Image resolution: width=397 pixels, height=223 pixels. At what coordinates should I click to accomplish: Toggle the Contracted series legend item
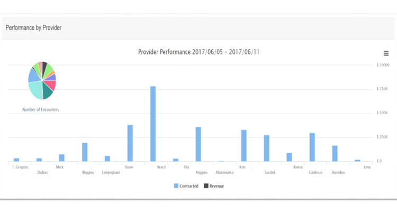(x=189, y=186)
